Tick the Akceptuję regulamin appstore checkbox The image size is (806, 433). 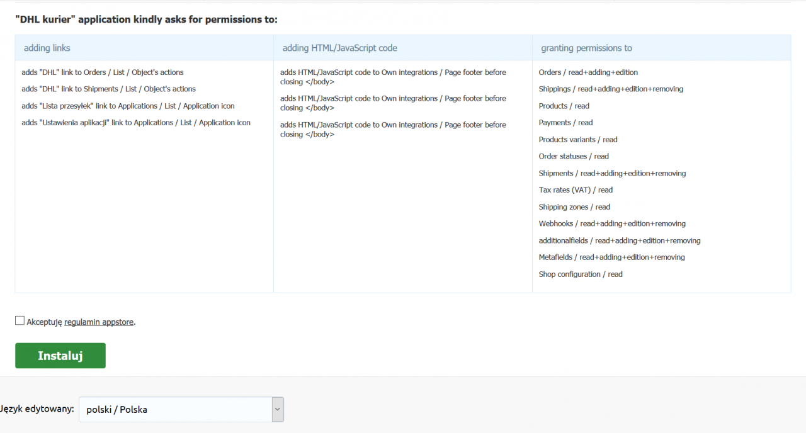click(x=20, y=321)
